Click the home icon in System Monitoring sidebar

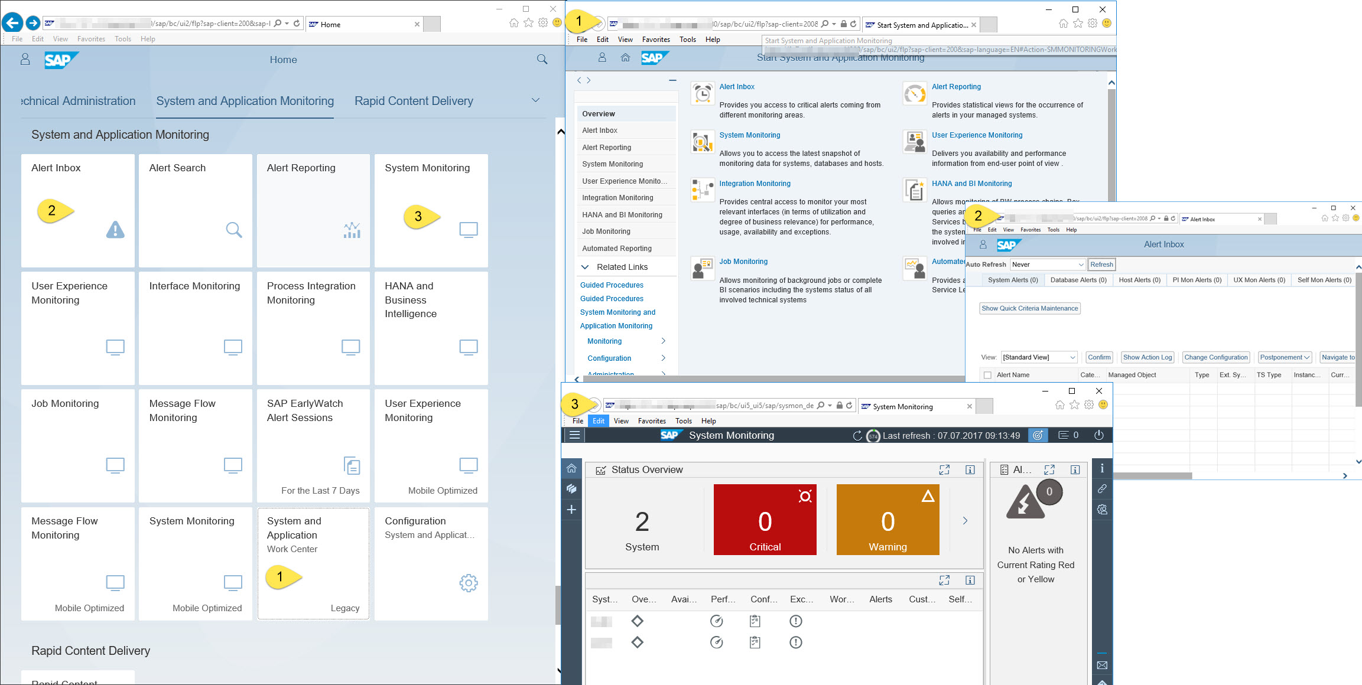point(571,468)
